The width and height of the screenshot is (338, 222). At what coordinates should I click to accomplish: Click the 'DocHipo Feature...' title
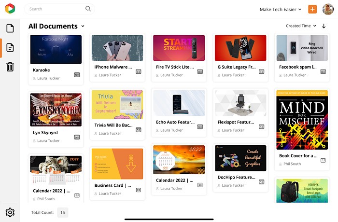tap(236, 178)
